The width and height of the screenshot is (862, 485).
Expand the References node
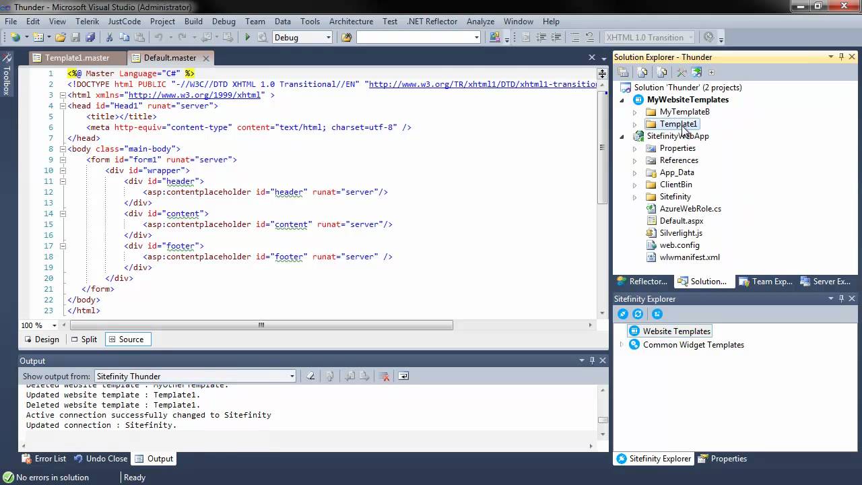tap(634, 160)
